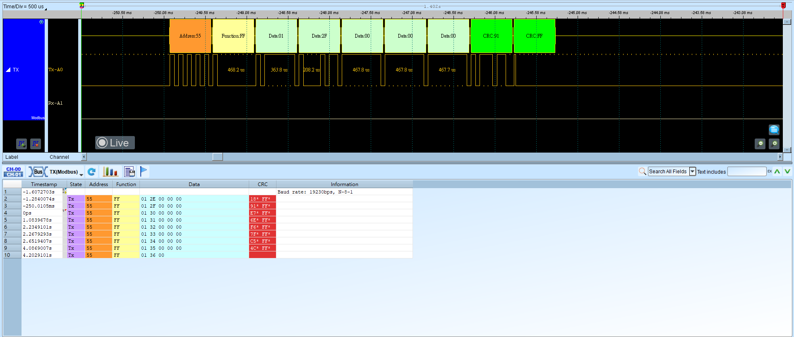Click the green down arrow search next

[x=787, y=171]
